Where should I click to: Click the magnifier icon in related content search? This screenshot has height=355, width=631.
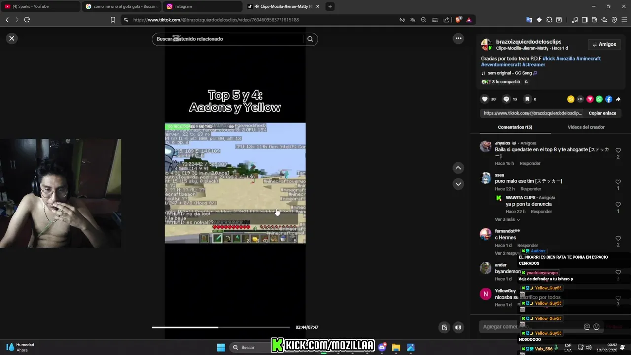click(x=310, y=39)
